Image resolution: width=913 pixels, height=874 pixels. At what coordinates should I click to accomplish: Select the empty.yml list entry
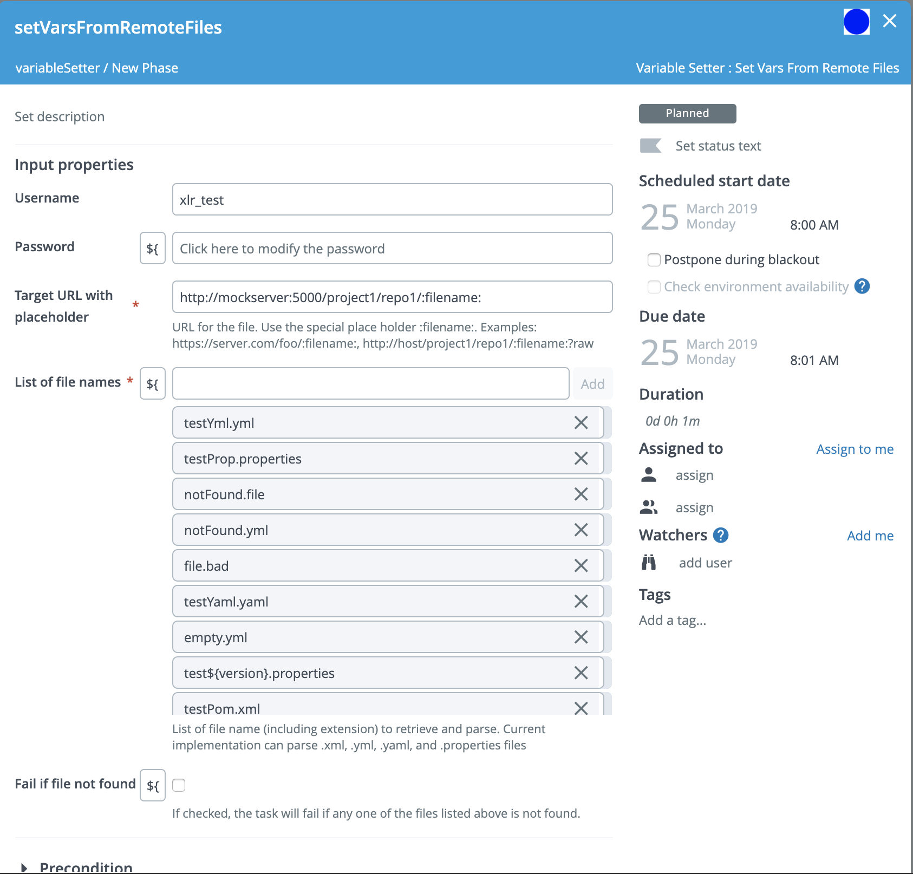[x=388, y=637]
